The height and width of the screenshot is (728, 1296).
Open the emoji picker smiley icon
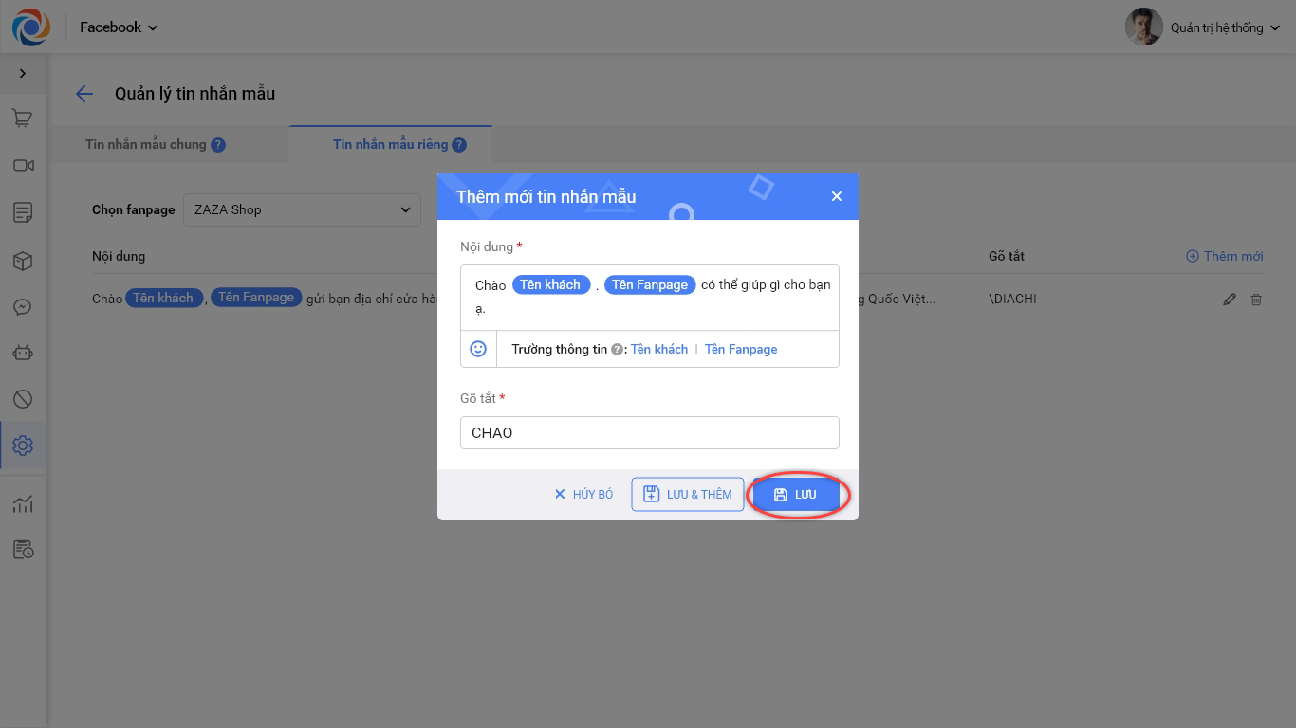pos(478,349)
